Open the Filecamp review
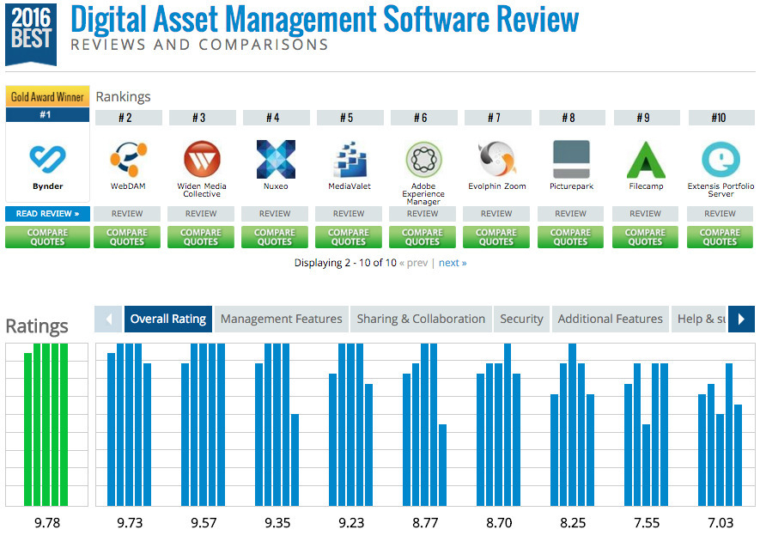 pyautogui.click(x=645, y=214)
